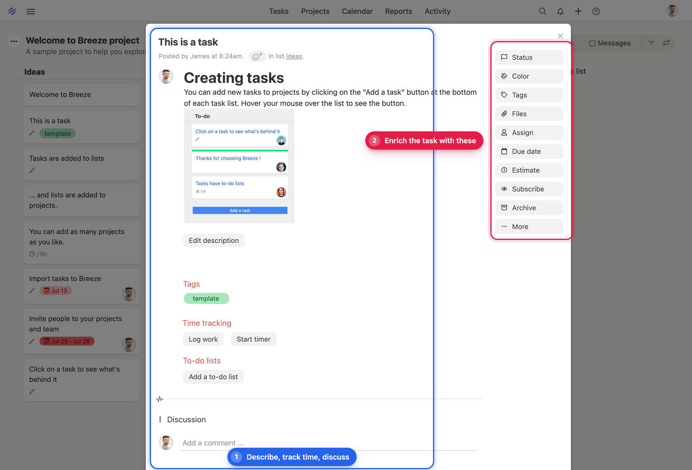Click the plus add-new icon
Viewport: 692px width, 470px height.
[x=578, y=11]
